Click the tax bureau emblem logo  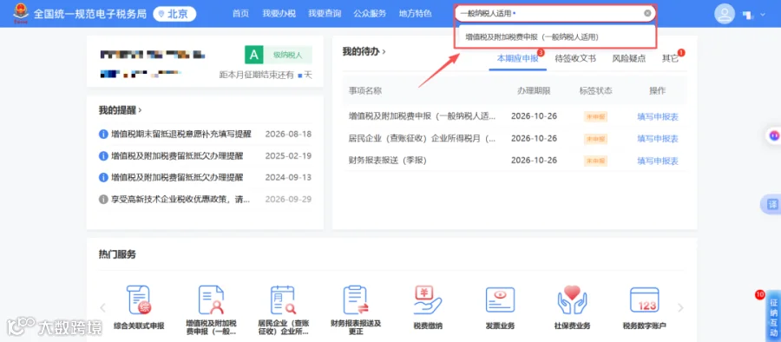pos(21,14)
